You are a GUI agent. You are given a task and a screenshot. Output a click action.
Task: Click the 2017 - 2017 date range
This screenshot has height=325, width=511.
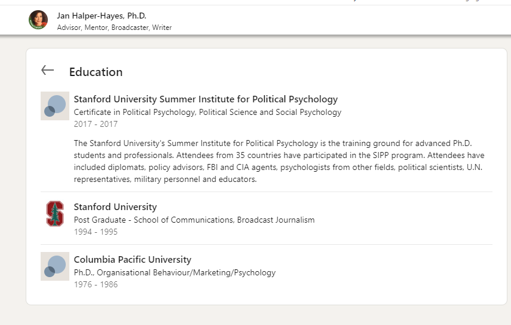[x=96, y=124]
